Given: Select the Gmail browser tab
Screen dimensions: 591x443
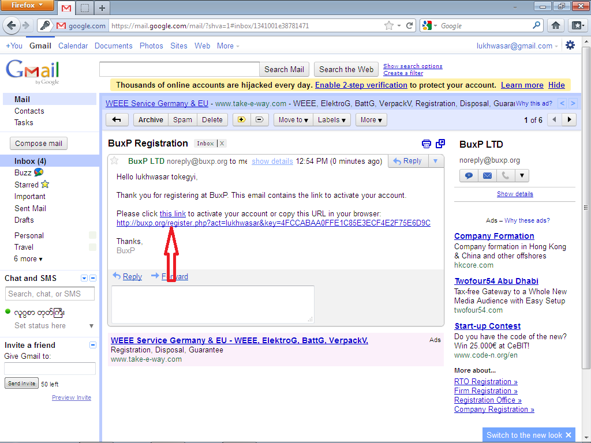Looking at the screenshot, I should click(66, 8).
